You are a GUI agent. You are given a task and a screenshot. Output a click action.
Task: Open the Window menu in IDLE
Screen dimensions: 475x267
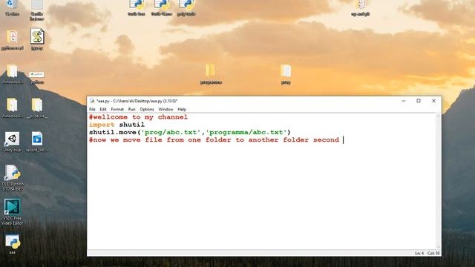166,109
